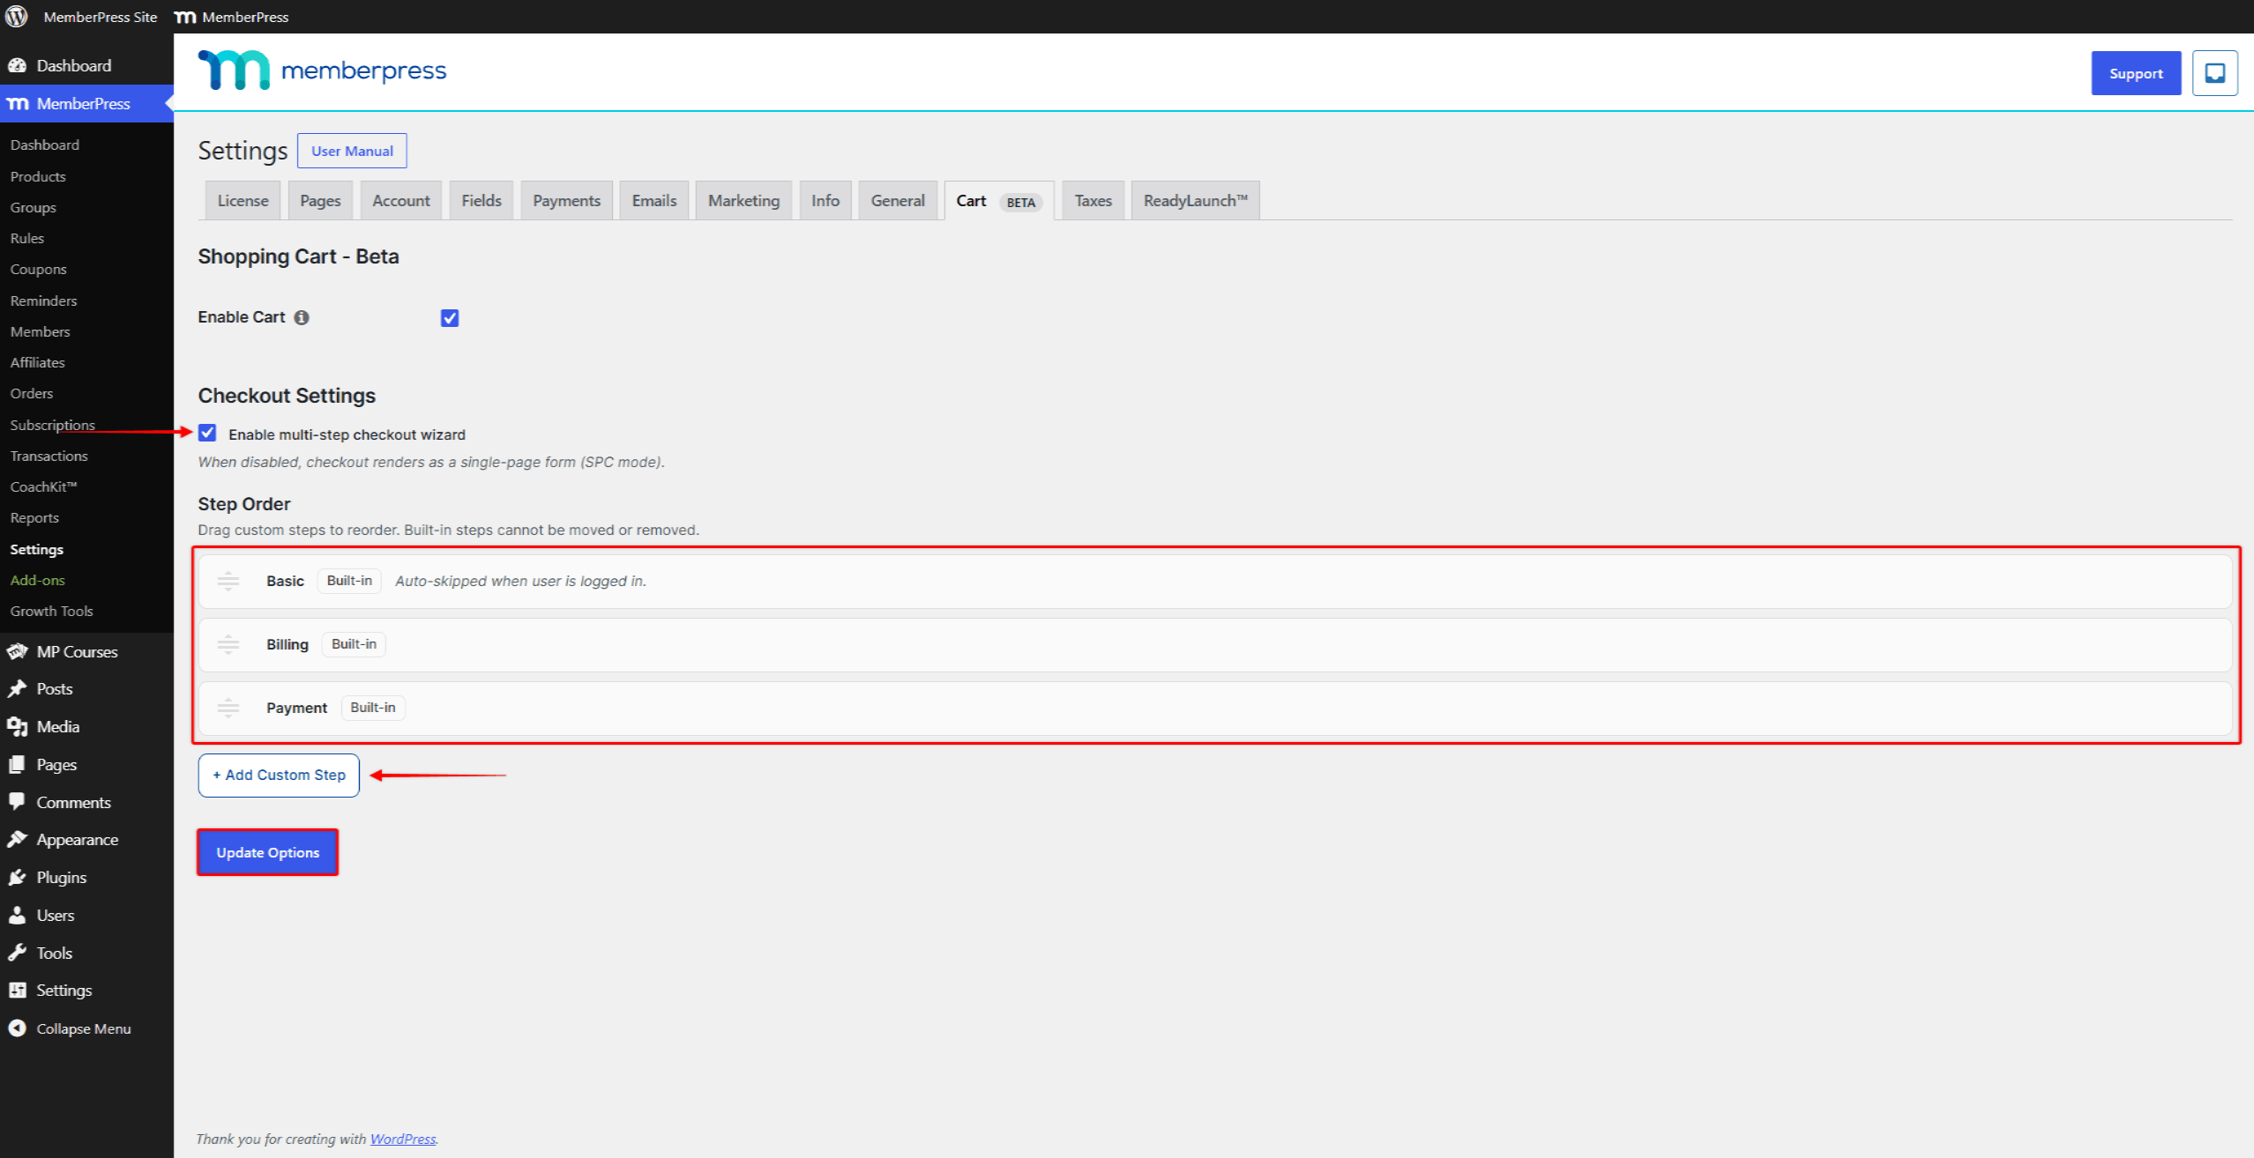2254x1158 pixels.
Task: Open Members in MemberPress submenu
Action: 41,331
